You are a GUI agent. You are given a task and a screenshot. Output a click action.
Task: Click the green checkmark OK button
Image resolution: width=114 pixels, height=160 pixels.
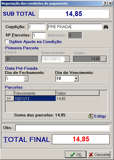(x=76, y=155)
